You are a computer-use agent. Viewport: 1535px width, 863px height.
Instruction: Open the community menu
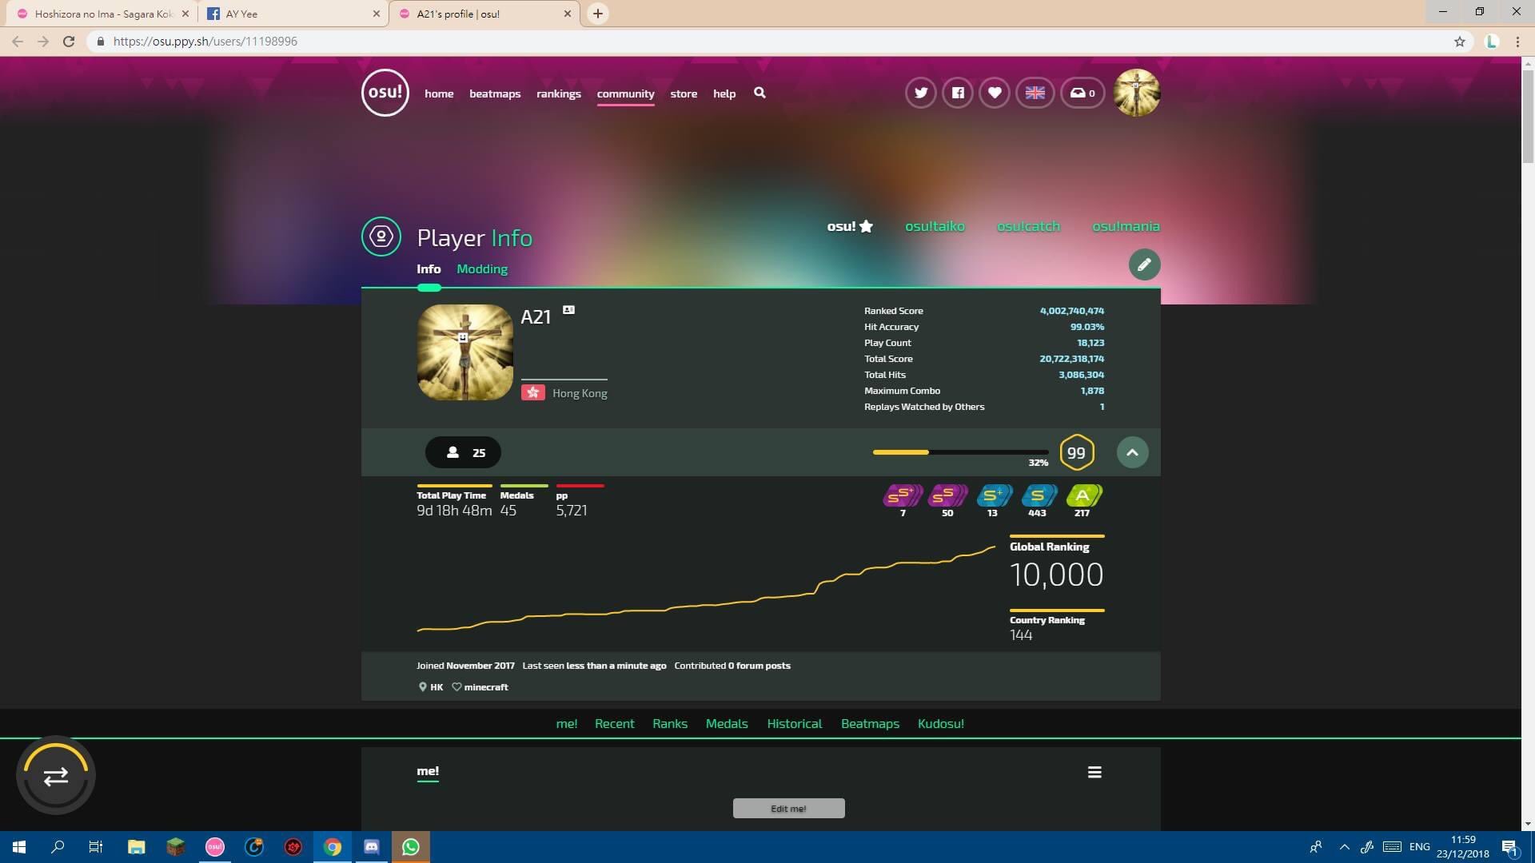pos(625,93)
